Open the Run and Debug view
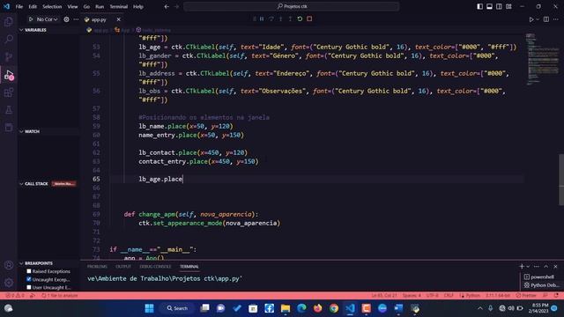This screenshot has width=564, height=317. click(9, 75)
